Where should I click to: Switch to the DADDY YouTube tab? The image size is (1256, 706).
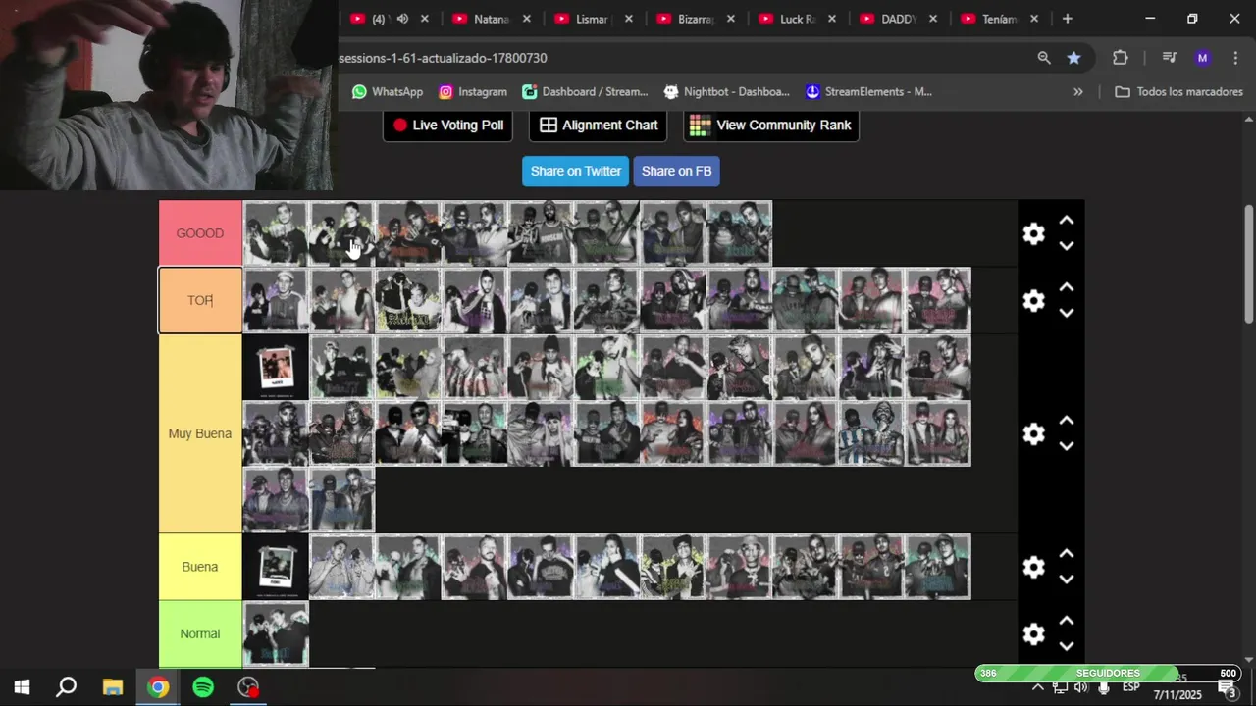coord(898,19)
